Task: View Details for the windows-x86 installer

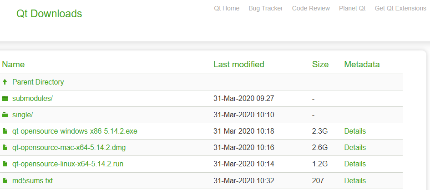Action: 355,131
